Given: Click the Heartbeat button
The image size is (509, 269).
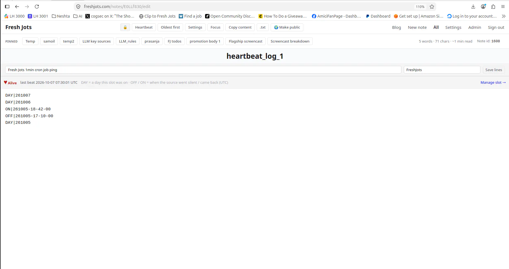Looking at the screenshot, I should pos(144,27).
